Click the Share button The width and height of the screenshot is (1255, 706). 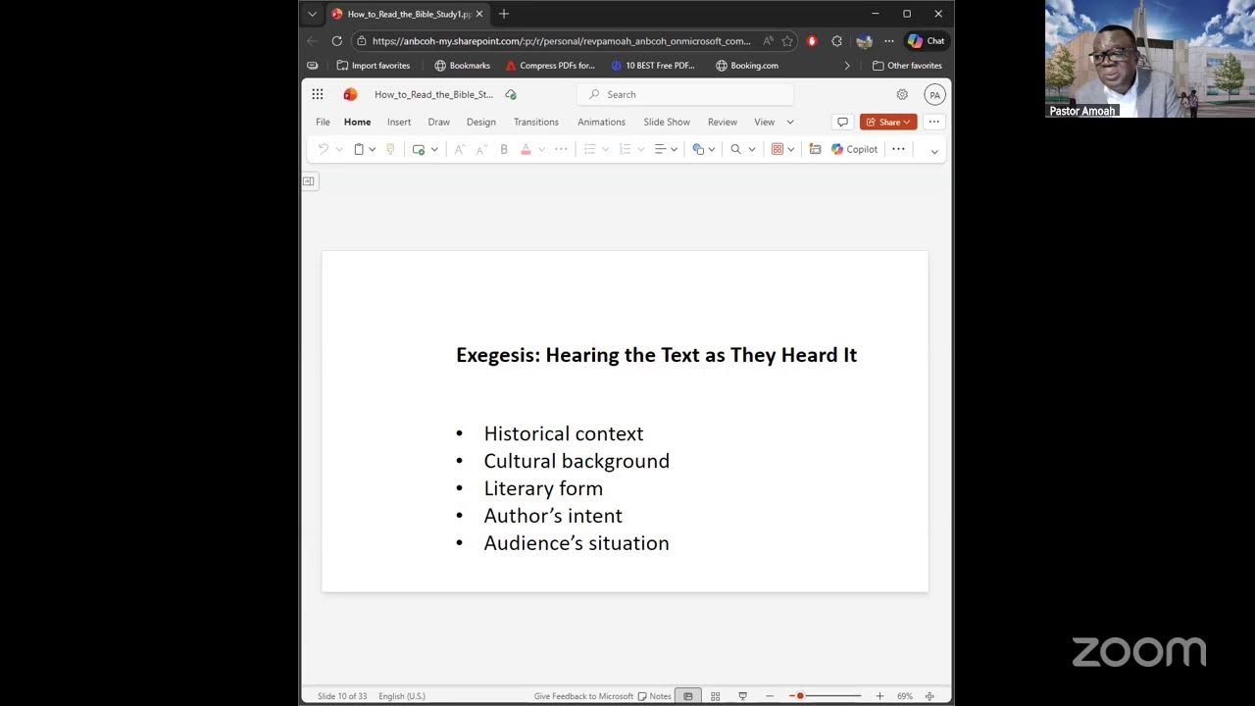point(888,122)
